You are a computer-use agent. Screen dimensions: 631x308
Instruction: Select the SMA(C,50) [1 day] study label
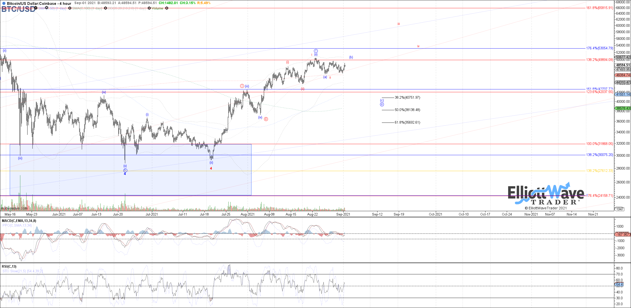(52, 8)
